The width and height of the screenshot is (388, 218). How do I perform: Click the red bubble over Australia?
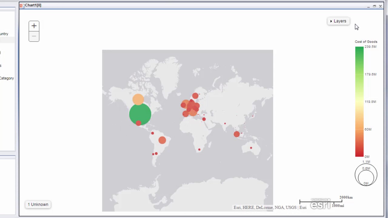251,148
